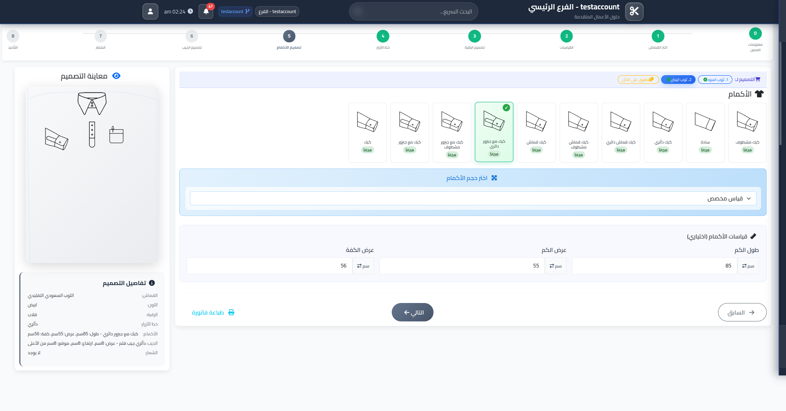Click طباعة فاتورة to print the invoice

pyautogui.click(x=213, y=312)
